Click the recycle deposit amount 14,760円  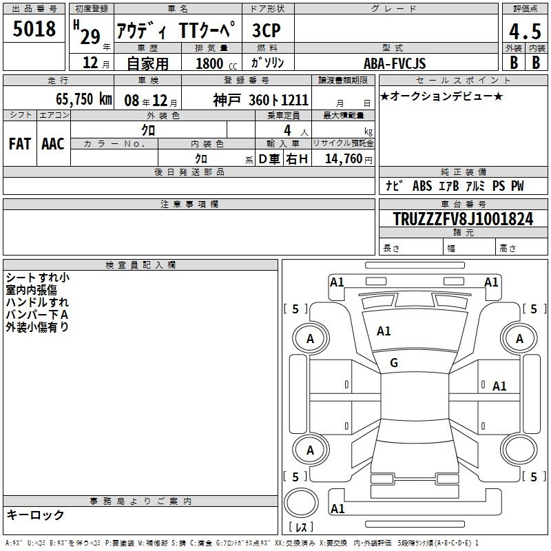[348, 159]
